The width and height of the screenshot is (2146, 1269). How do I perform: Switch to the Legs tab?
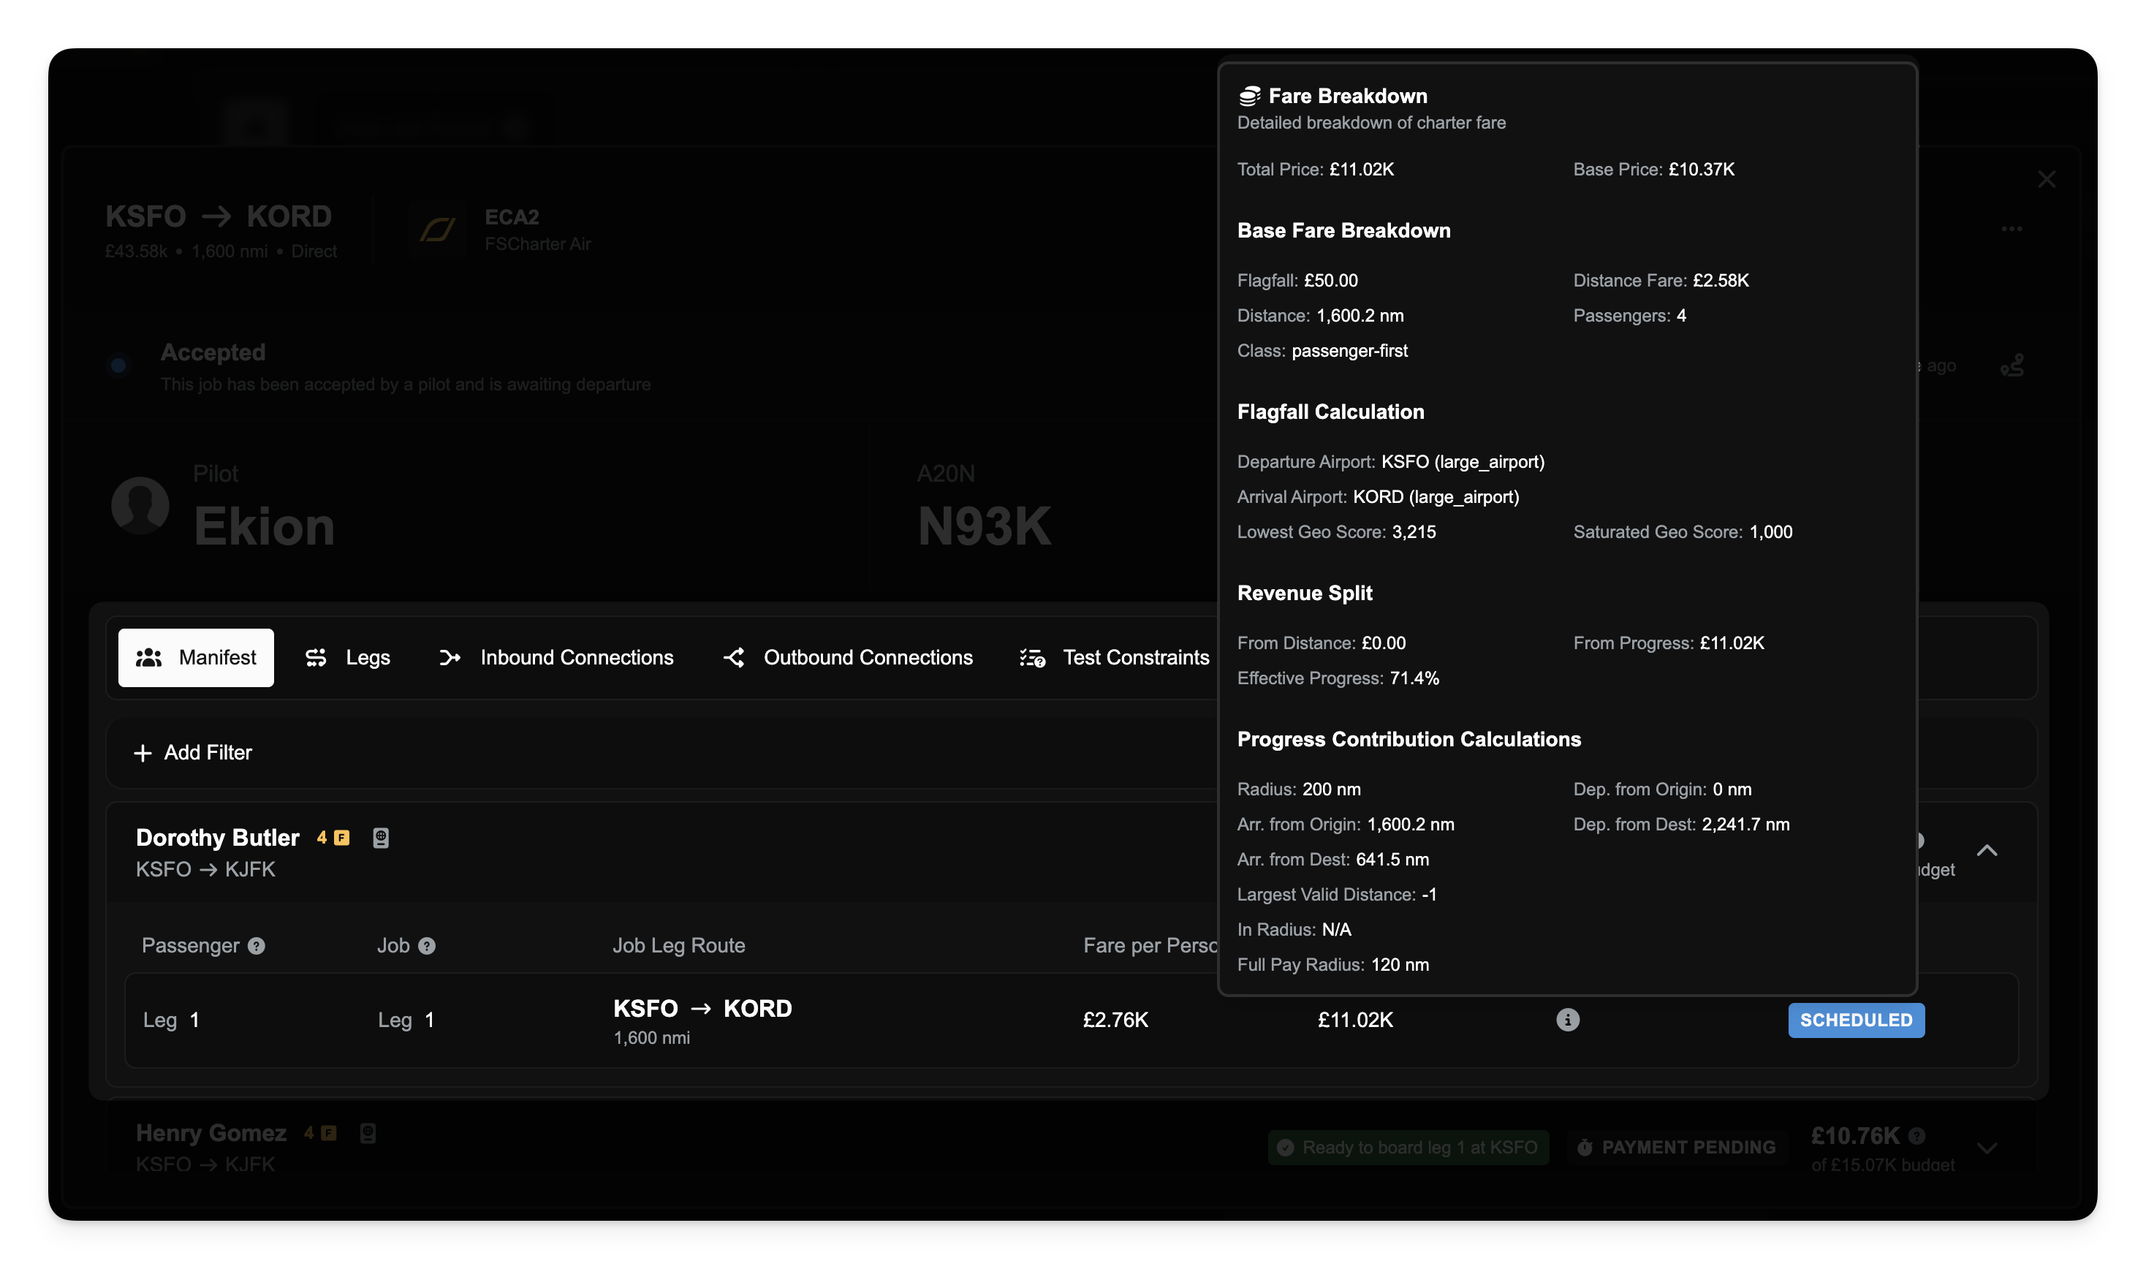pos(348,658)
